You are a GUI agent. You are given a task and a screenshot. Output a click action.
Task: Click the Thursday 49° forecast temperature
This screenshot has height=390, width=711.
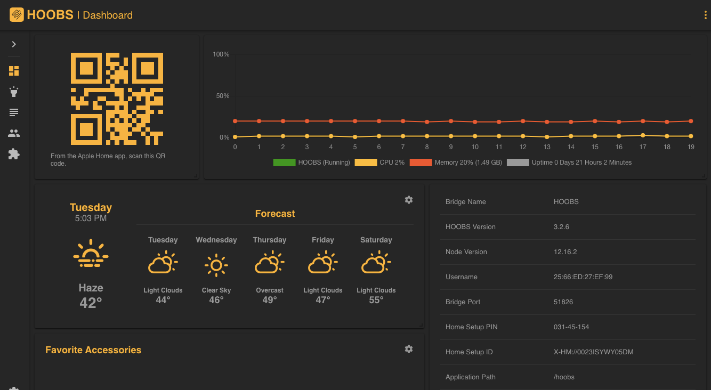click(270, 300)
